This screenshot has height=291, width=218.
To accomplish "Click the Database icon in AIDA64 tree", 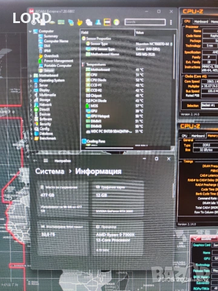I will tap(36, 133).
